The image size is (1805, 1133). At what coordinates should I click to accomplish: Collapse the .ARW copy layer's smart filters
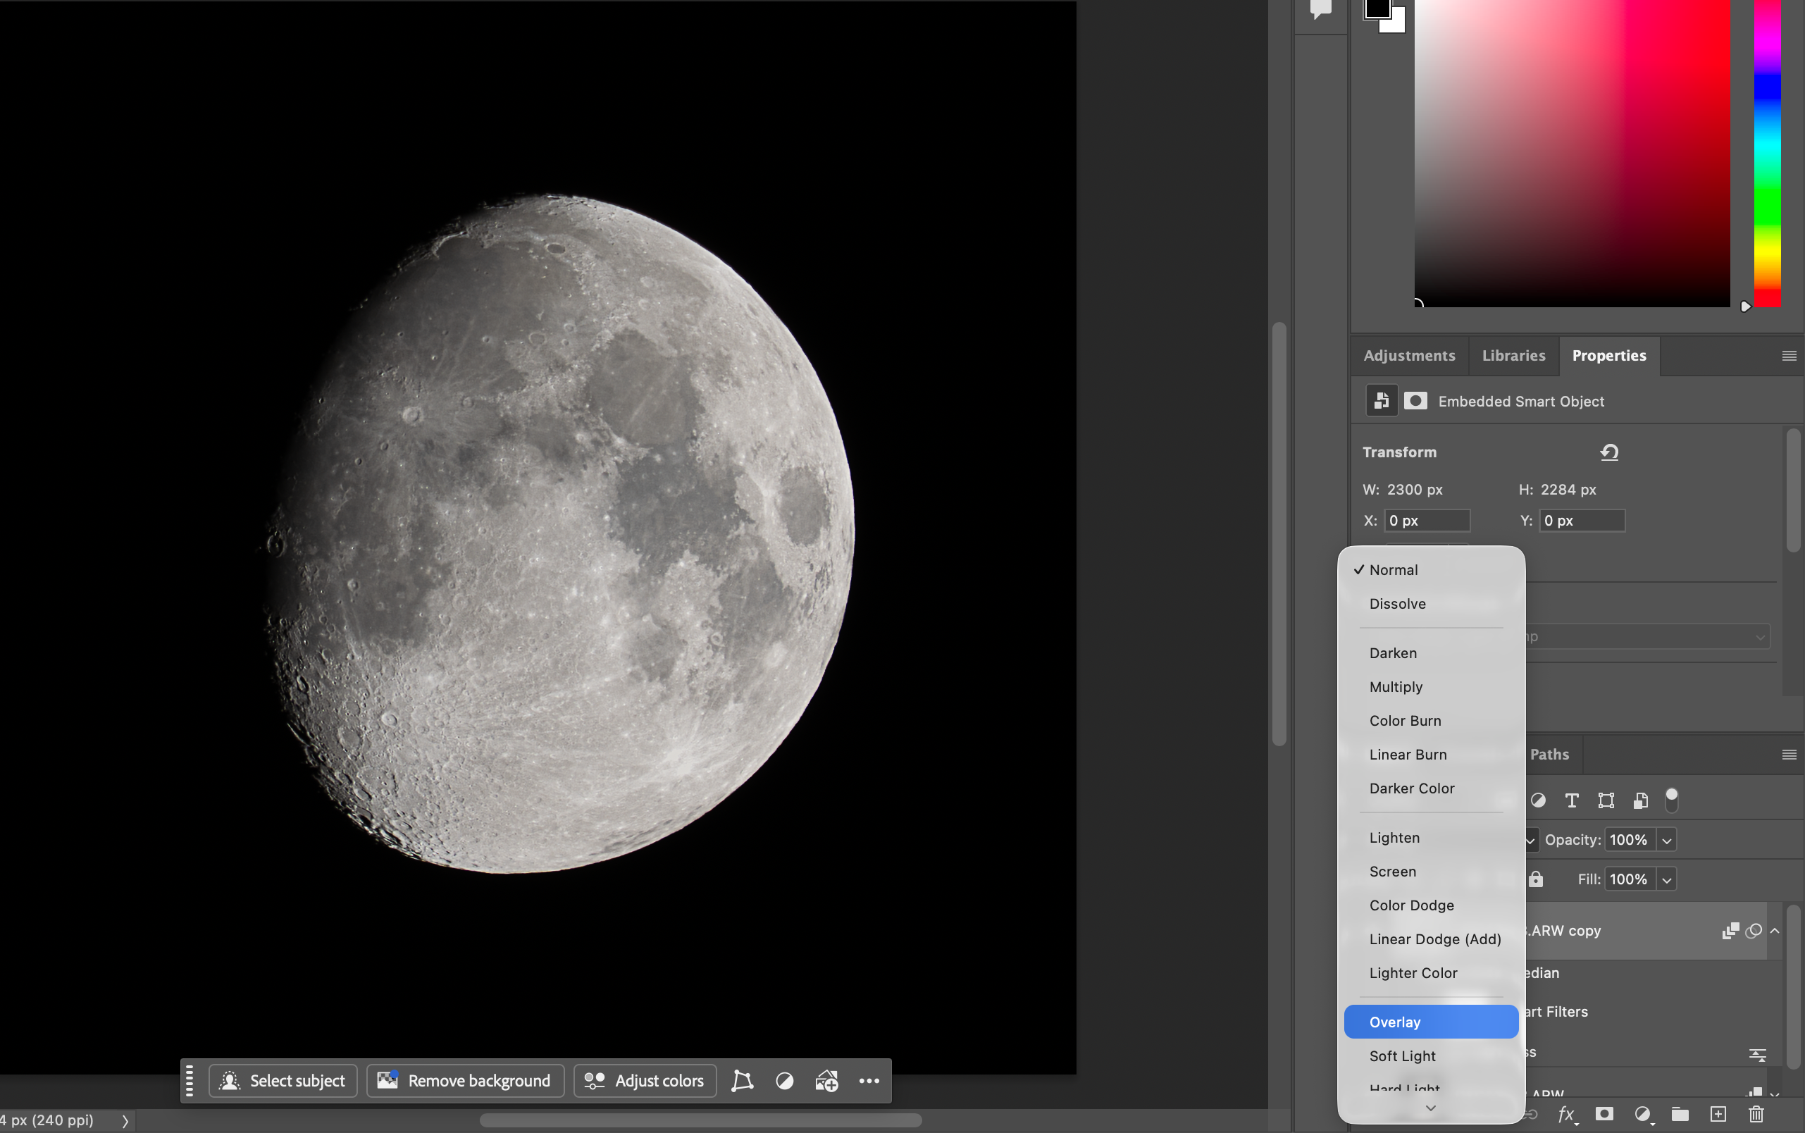[1774, 931]
